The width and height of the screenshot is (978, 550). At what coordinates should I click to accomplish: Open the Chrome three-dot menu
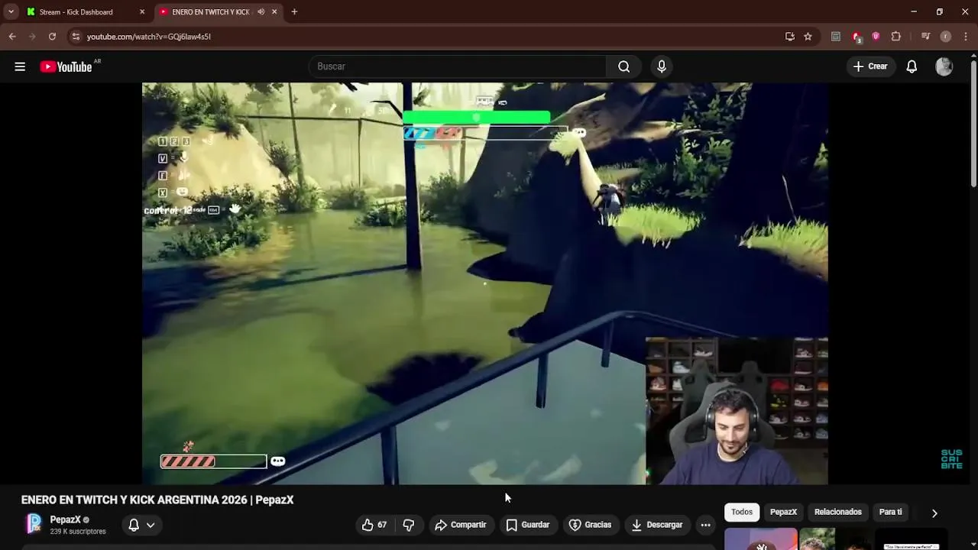pos(966,36)
